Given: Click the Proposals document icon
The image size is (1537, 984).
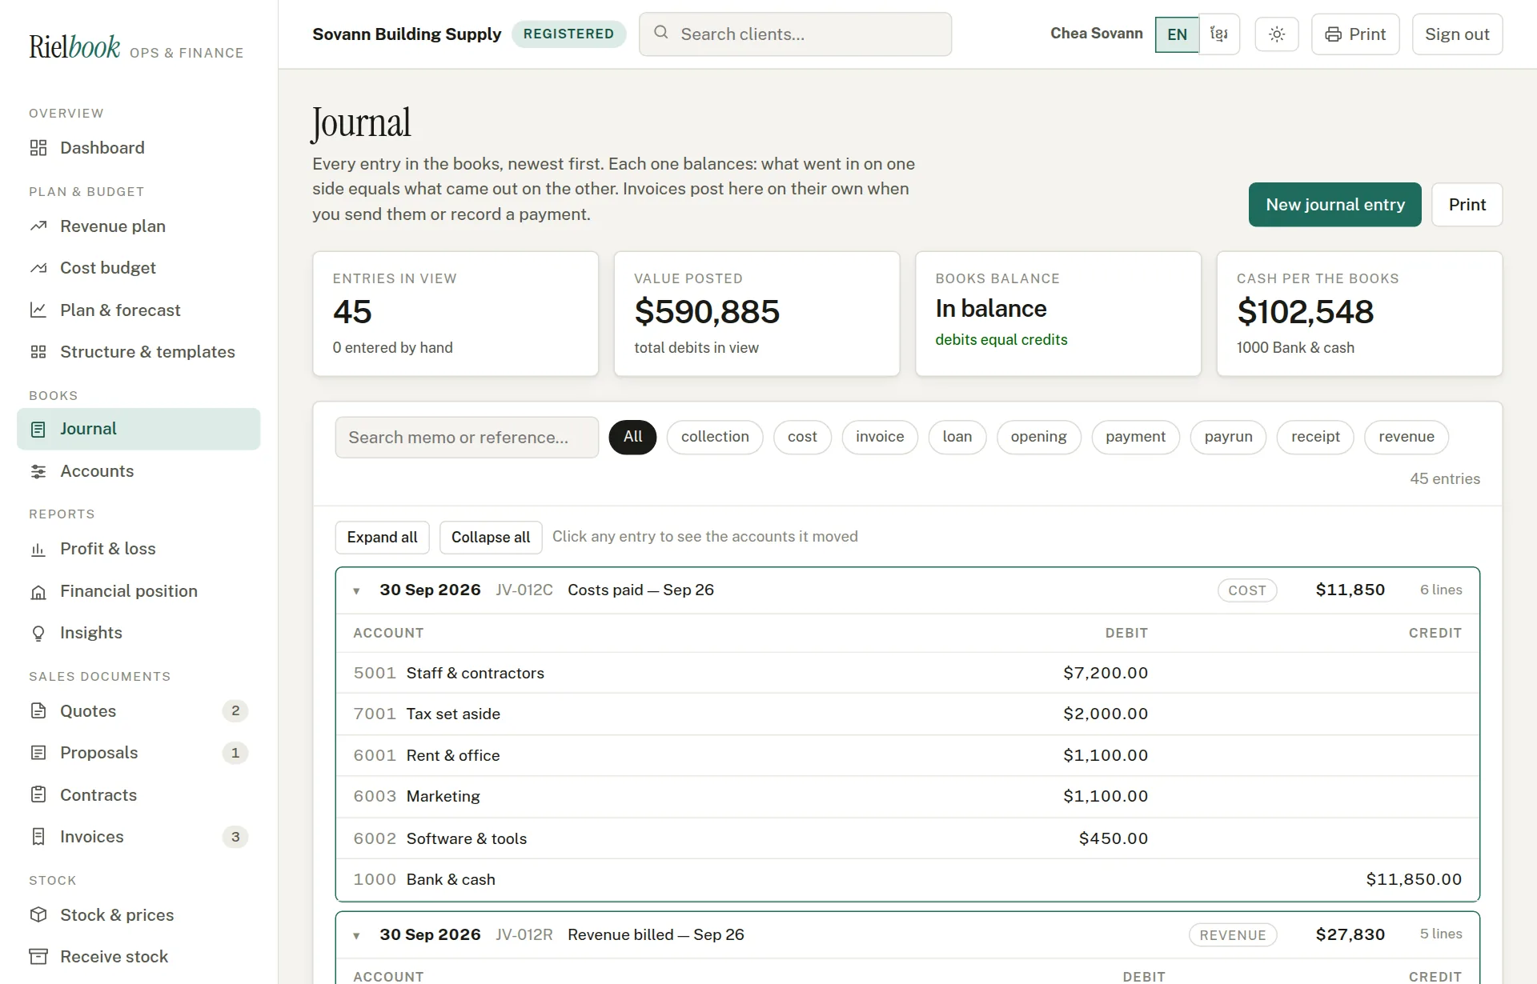Looking at the screenshot, I should pos(38,753).
